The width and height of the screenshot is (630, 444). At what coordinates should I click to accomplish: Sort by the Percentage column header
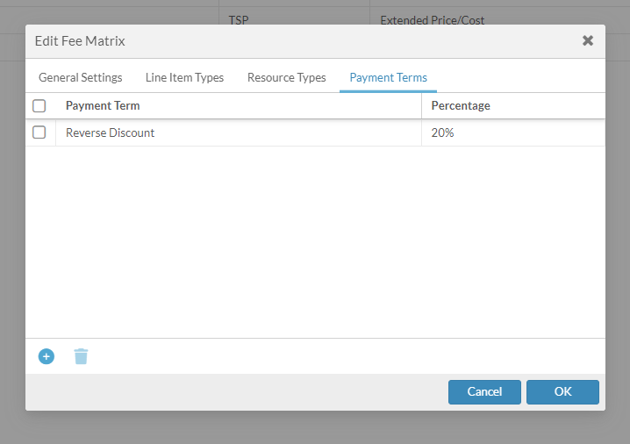461,106
